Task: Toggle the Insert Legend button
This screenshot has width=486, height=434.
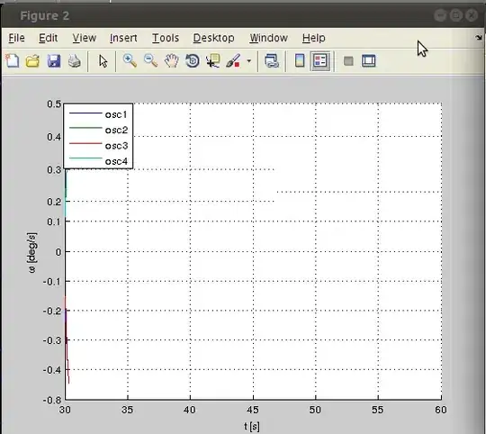Action: point(320,60)
